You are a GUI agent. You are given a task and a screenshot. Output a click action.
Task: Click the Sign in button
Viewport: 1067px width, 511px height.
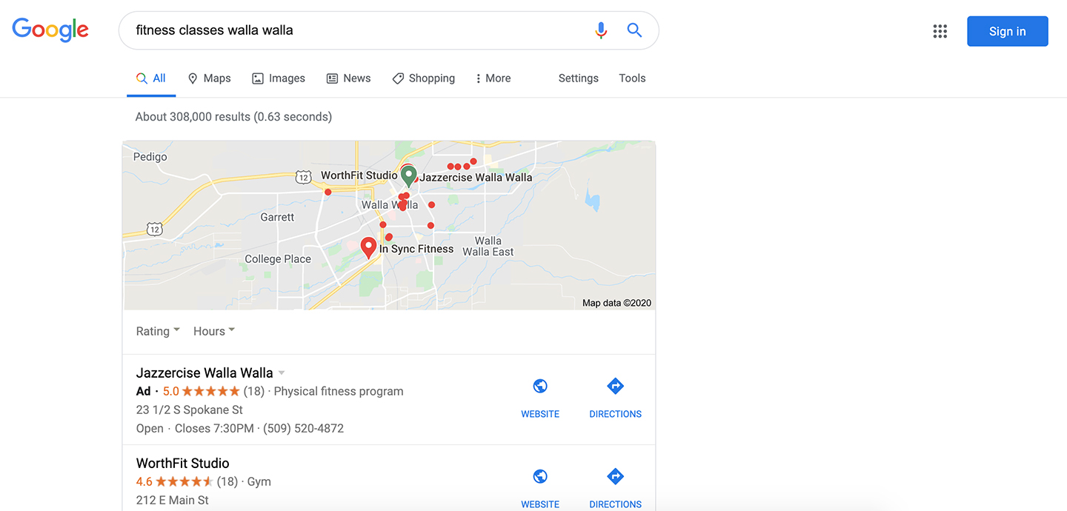click(x=1007, y=31)
